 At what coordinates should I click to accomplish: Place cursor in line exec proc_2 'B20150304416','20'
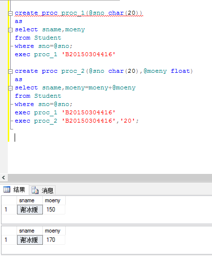77,121
